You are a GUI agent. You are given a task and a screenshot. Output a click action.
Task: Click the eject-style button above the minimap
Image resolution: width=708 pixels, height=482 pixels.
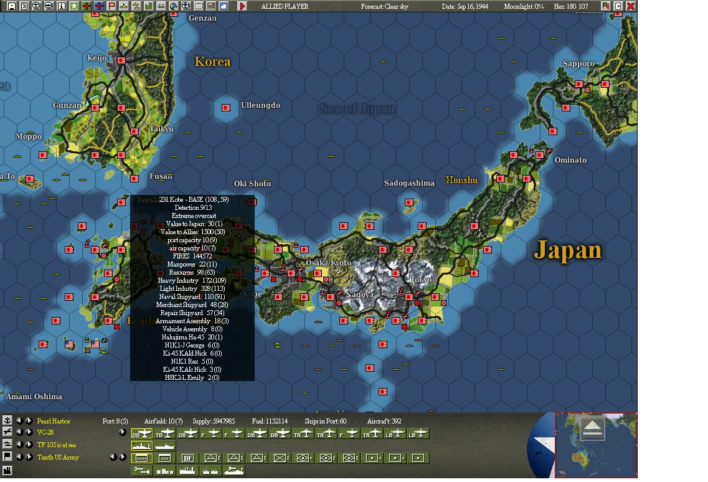coord(592,427)
